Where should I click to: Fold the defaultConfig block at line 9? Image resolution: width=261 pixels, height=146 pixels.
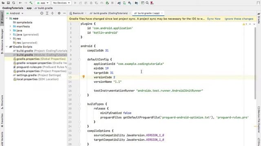tap(80, 60)
